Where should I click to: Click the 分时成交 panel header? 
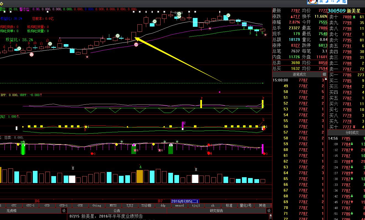352,132
